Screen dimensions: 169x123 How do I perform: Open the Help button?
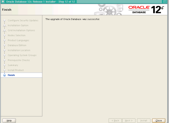click(x=9, y=121)
